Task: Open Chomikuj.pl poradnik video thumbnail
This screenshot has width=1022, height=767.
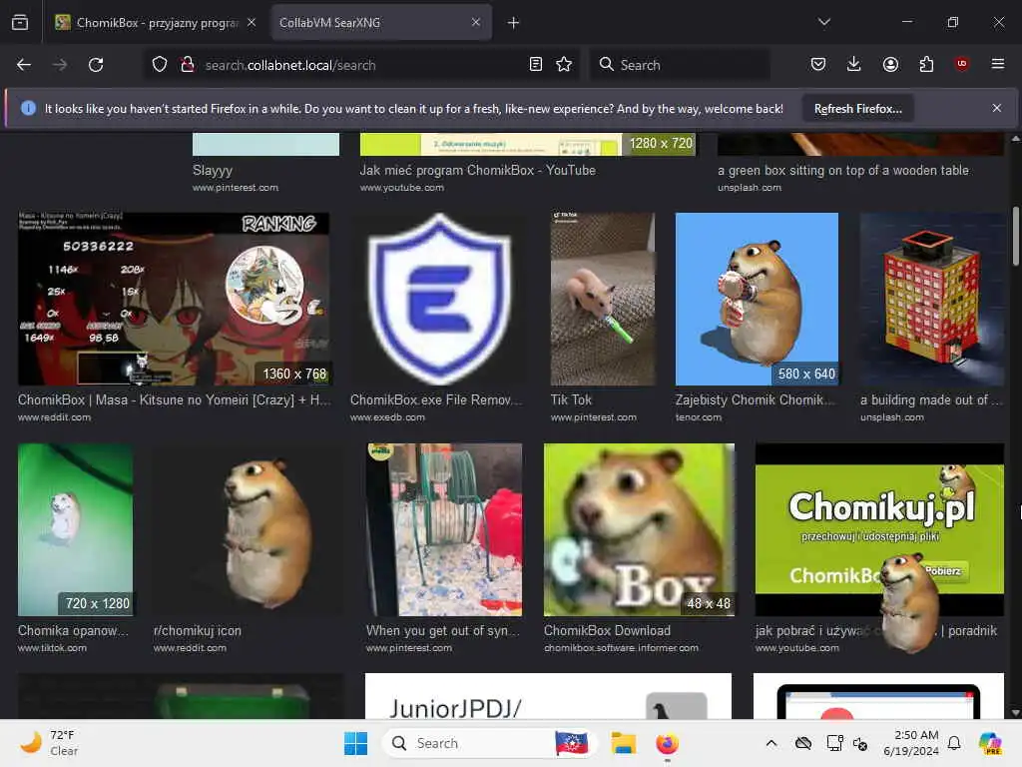Action: click(x=879, y=529)
